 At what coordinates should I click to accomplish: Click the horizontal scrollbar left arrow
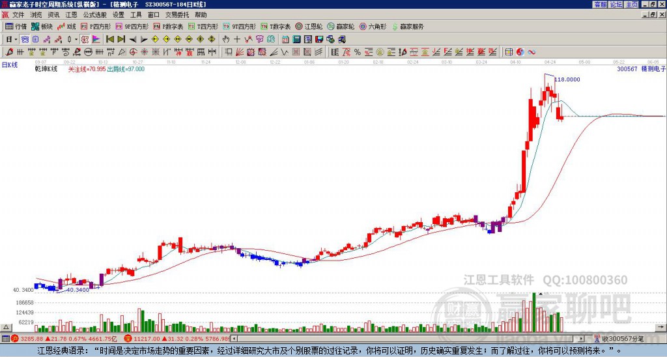pyautogui.click(x=234, y=339)
